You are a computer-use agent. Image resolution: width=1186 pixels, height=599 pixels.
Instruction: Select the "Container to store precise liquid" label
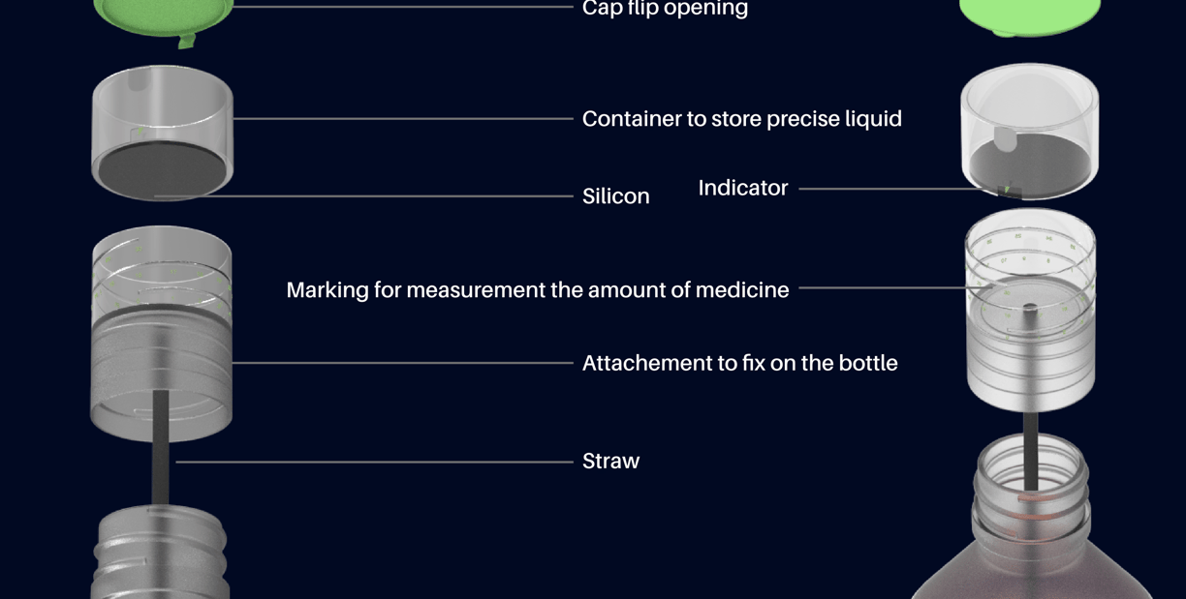[741, 119]
